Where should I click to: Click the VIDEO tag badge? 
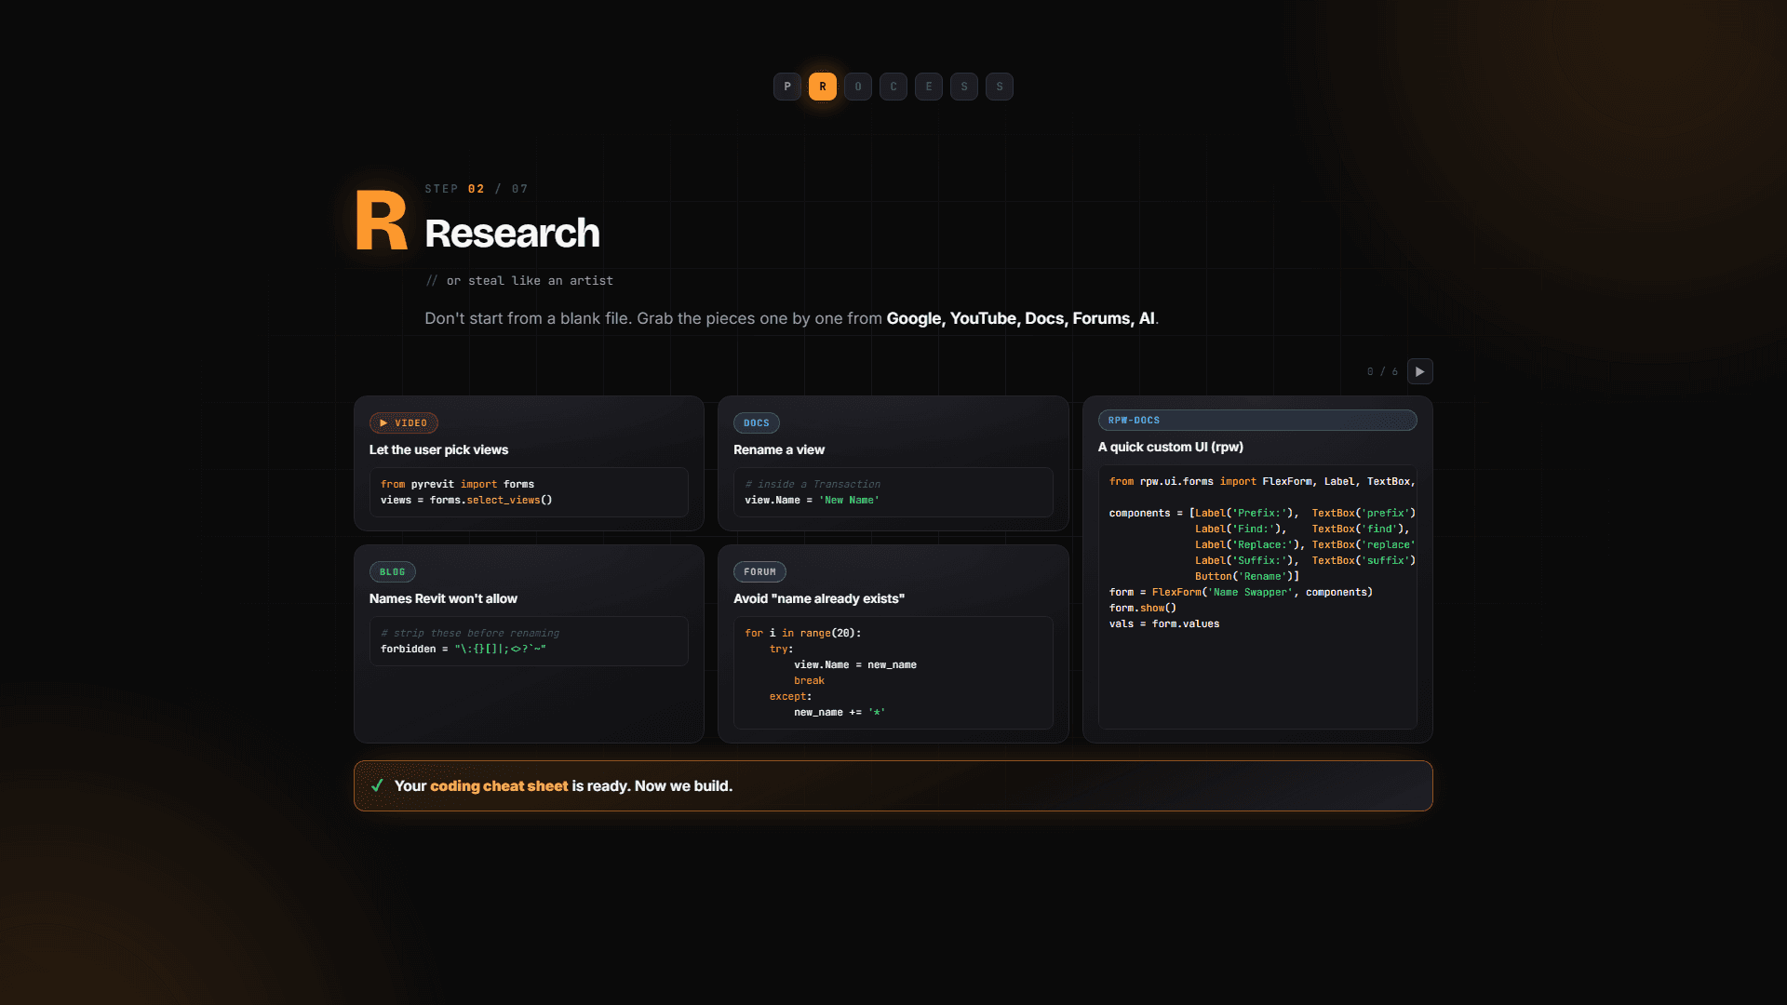[x=404, y=422]
